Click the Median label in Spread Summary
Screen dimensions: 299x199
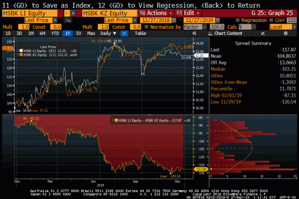pyautogui.click(x=218, y=69)
